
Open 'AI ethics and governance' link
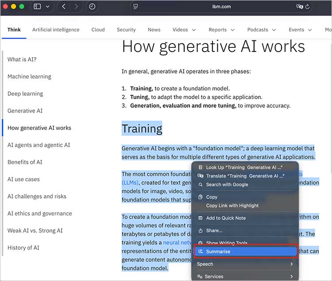click(39, 214)
